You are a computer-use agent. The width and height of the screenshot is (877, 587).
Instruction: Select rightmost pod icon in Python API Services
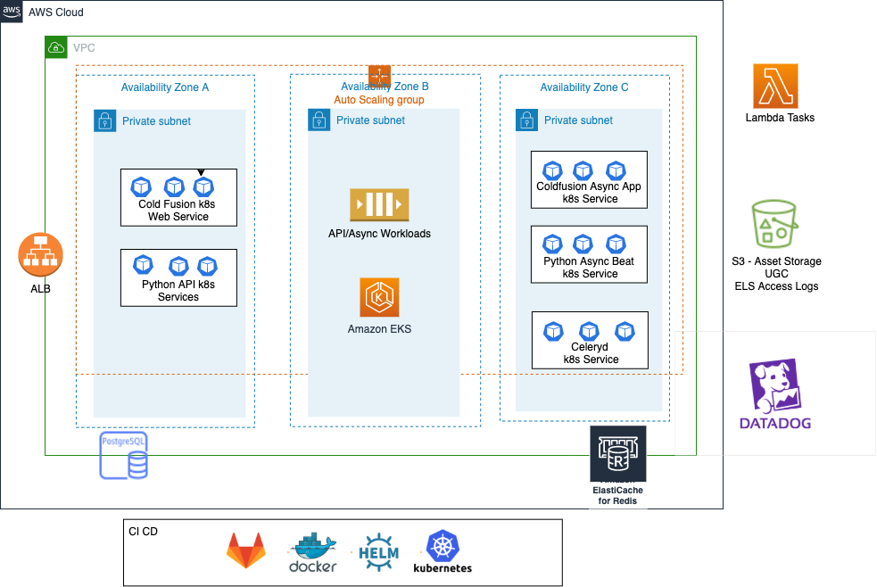point(208,266)
